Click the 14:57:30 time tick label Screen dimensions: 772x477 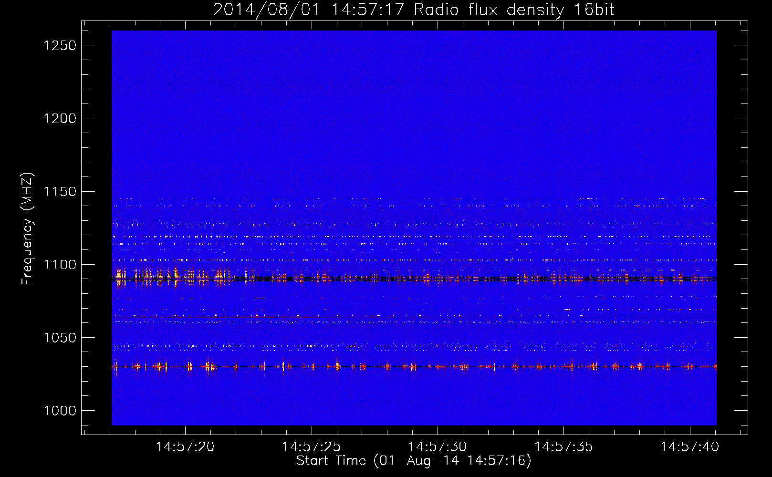[x=438, y=447]
